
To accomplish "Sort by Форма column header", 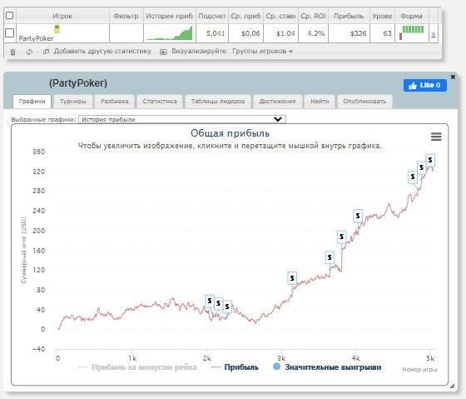I will (411, 16).
